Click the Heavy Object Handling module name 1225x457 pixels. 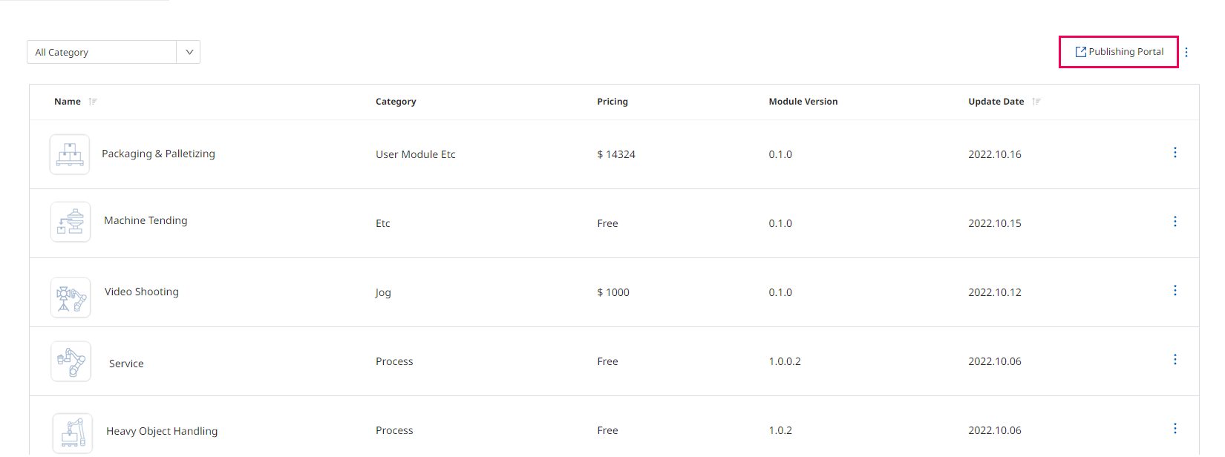point(162,431)
